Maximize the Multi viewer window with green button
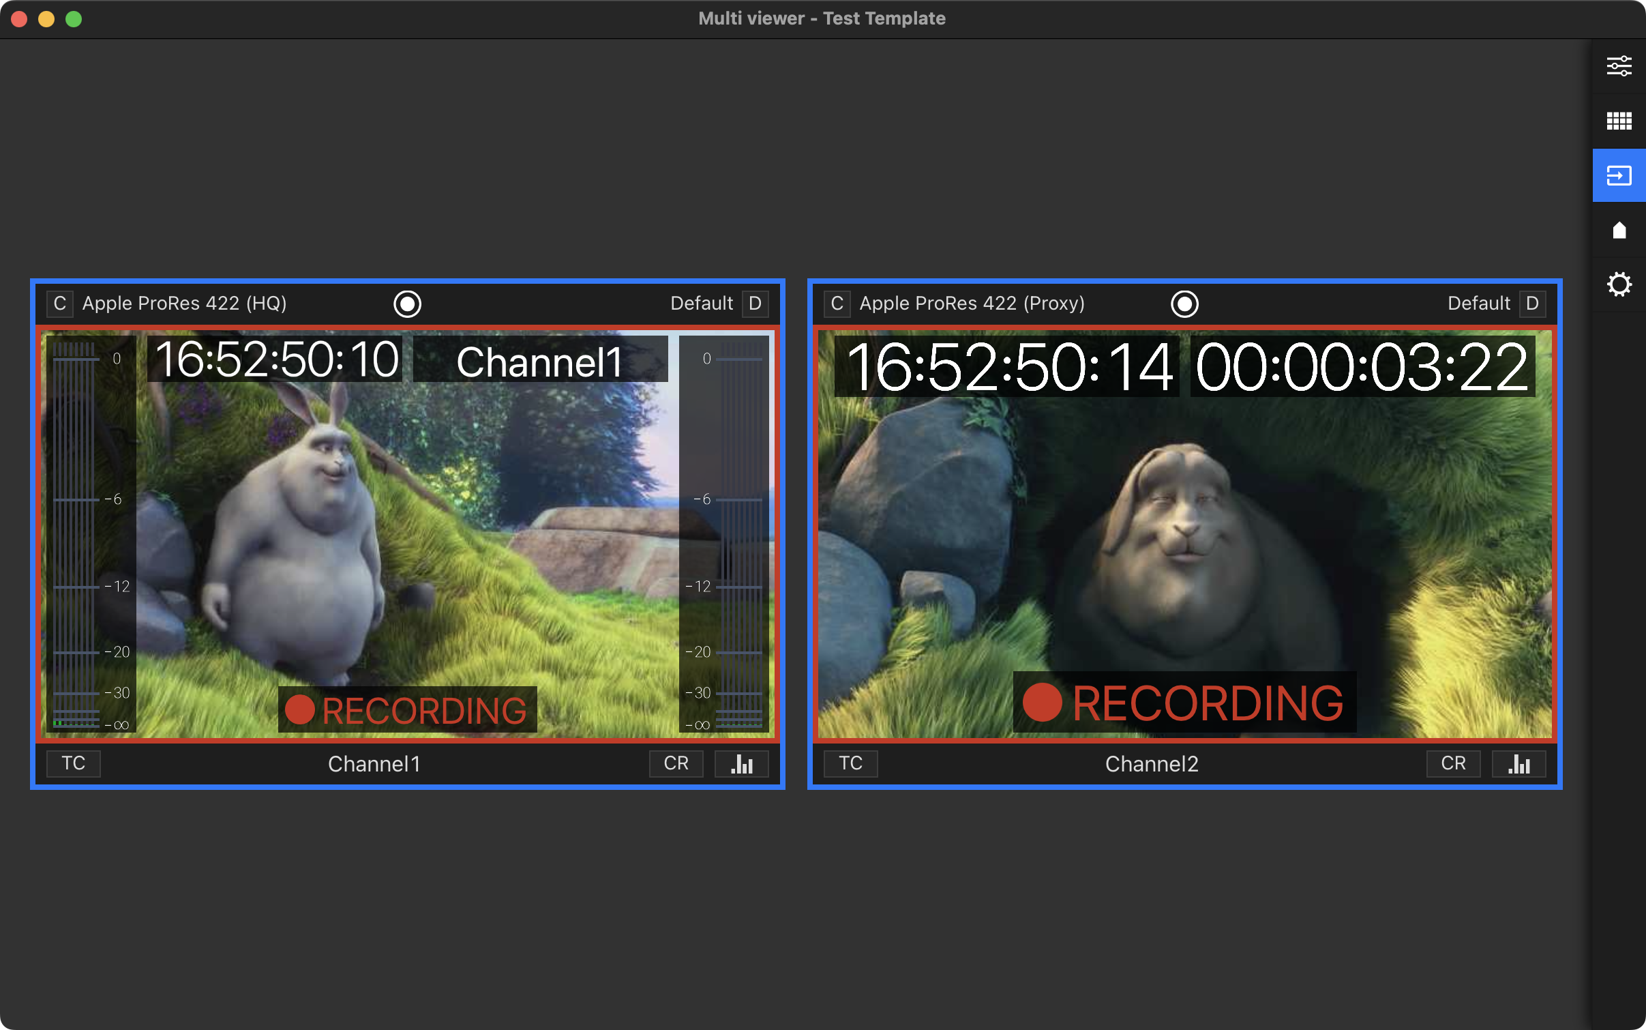1646x1030 pixels. 74,19
